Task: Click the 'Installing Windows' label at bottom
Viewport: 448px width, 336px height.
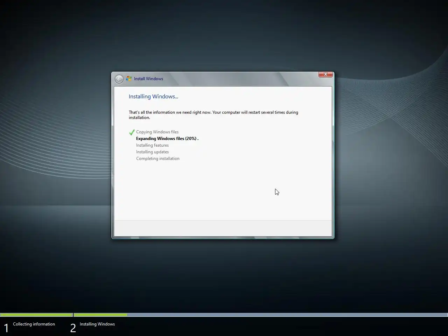Action: (x=97, y=324)
